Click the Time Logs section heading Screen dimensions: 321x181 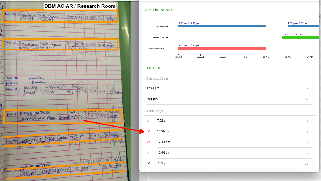tap(153, 68)
